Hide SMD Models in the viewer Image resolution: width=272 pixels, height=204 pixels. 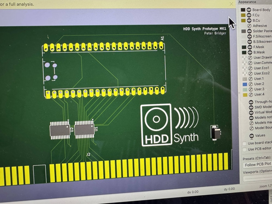[251, 107]
